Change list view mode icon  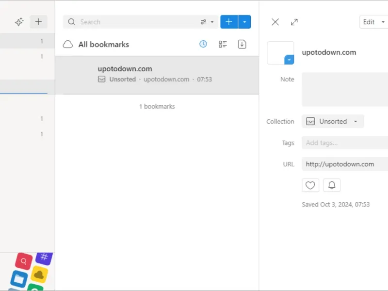223,44
